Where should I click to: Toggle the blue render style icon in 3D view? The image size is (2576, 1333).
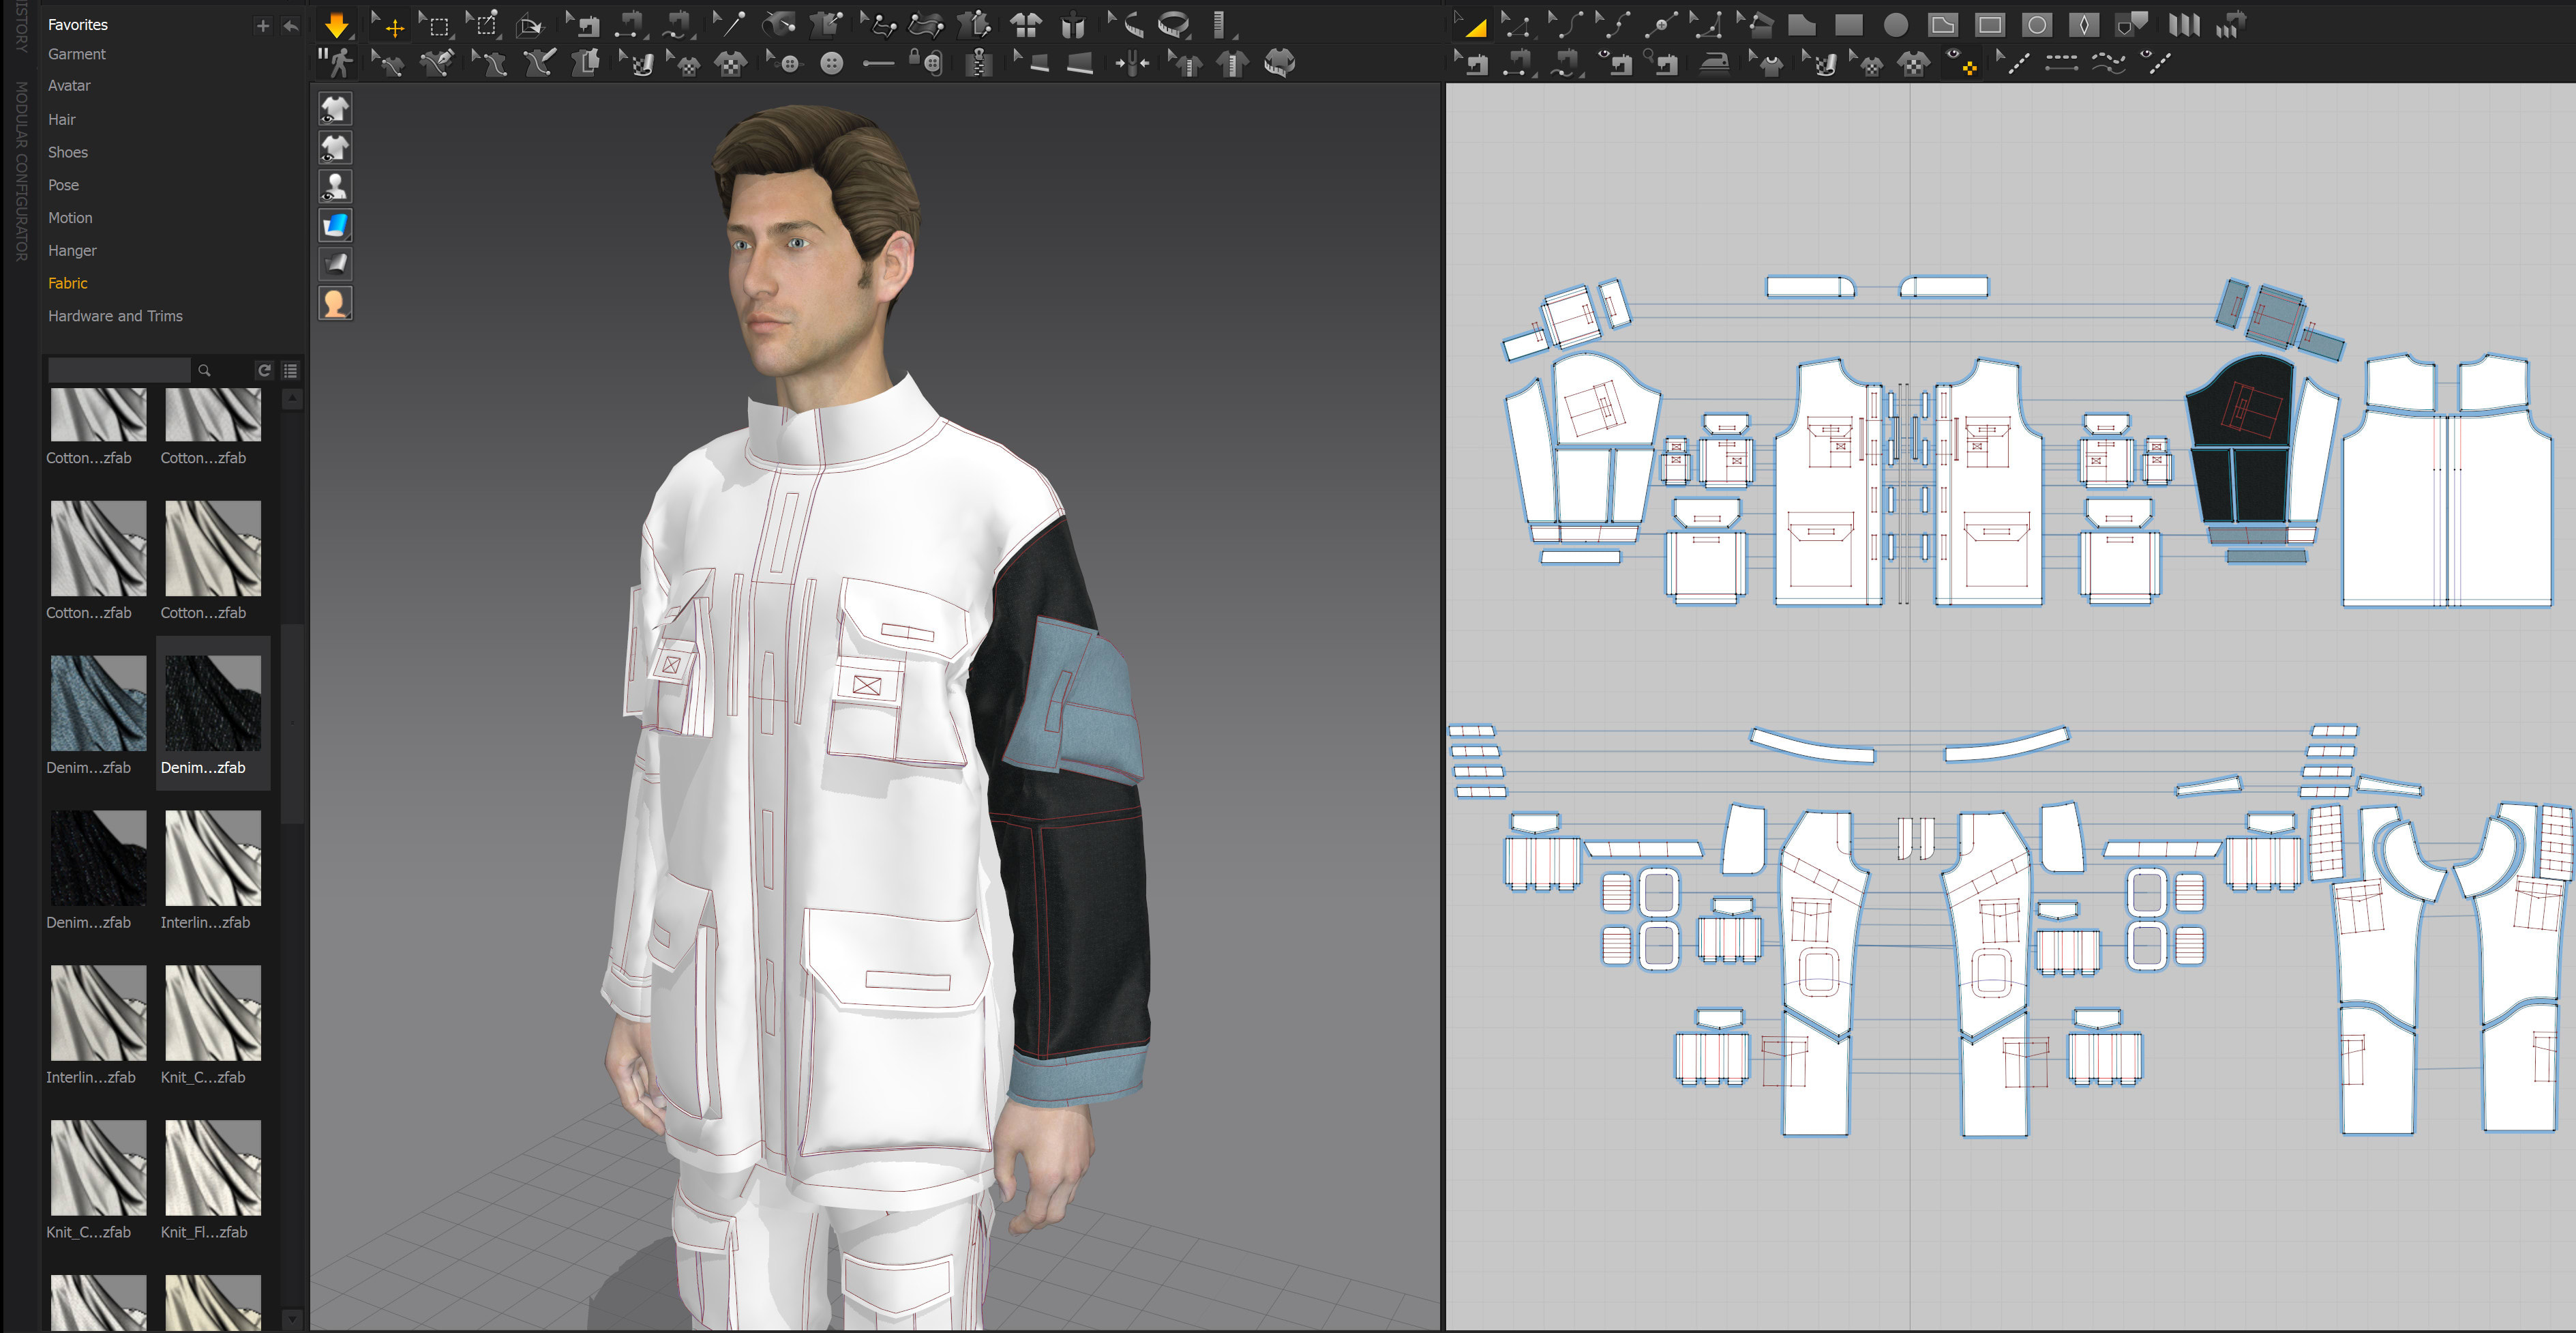click(335, 225)
